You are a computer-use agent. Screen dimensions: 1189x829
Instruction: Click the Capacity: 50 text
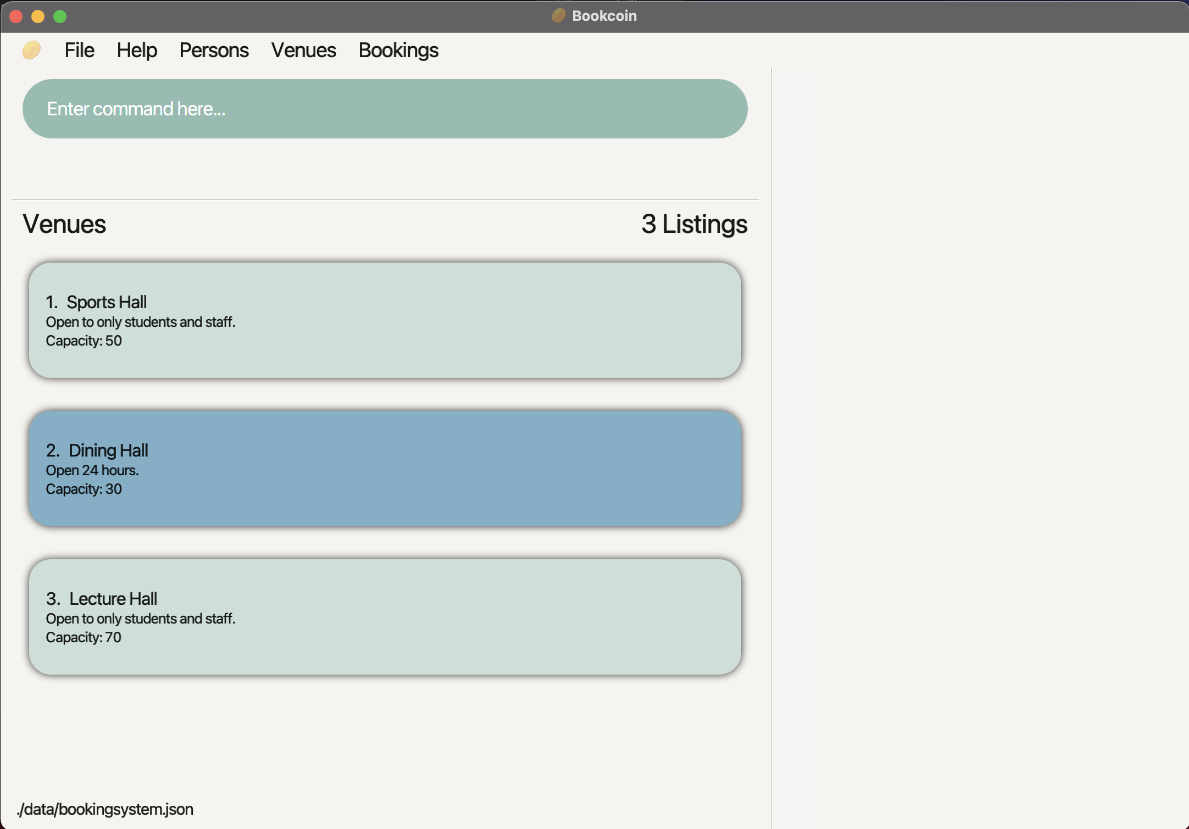click(84, 341)
